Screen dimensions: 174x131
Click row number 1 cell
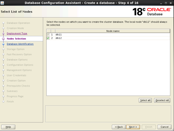(53, 35)
